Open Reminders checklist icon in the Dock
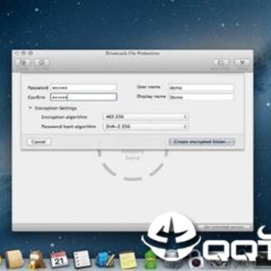The width and height of the screenshot is (271, 271). pos(82,259)
